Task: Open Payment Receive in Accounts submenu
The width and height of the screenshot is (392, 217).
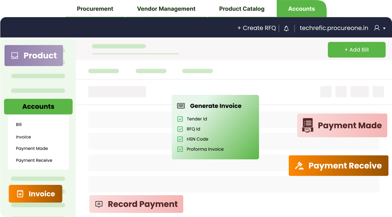Action: [34, 160]
